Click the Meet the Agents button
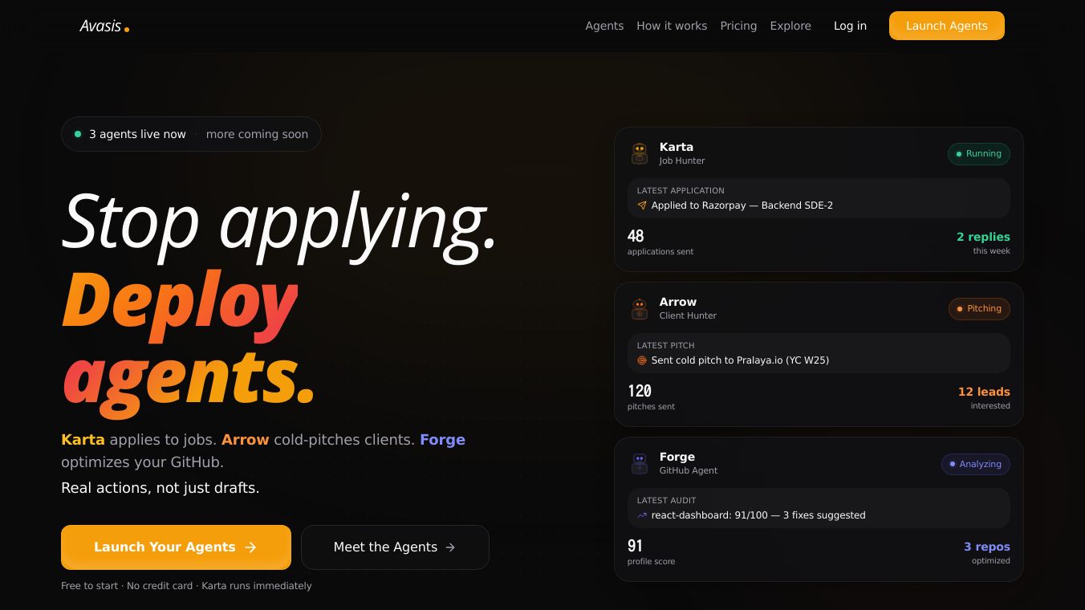1085x610 pixels. [x=395, y=547]
